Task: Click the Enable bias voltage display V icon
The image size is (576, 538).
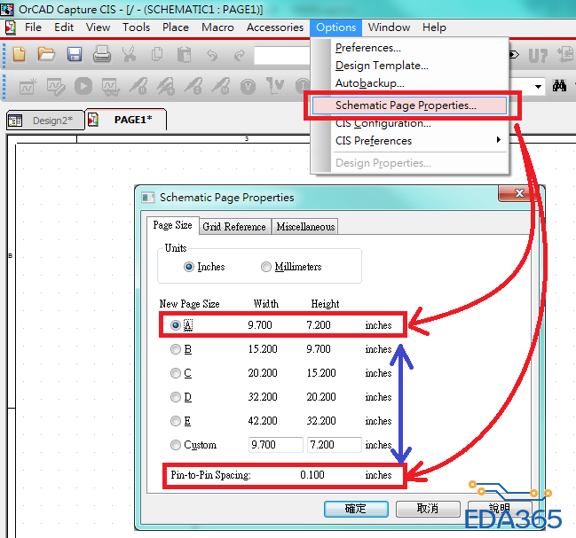Action: click(x=248, y=87)
